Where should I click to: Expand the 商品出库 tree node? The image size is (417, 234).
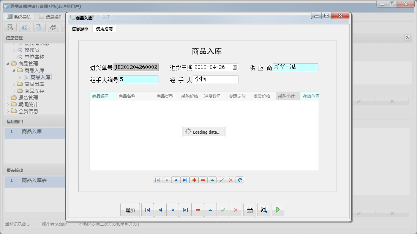14,84
